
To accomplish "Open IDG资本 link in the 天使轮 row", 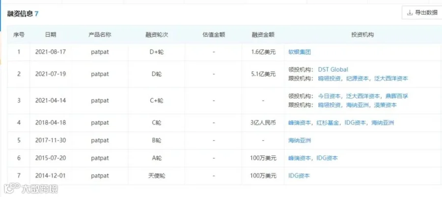I will (x=299, y=176).
